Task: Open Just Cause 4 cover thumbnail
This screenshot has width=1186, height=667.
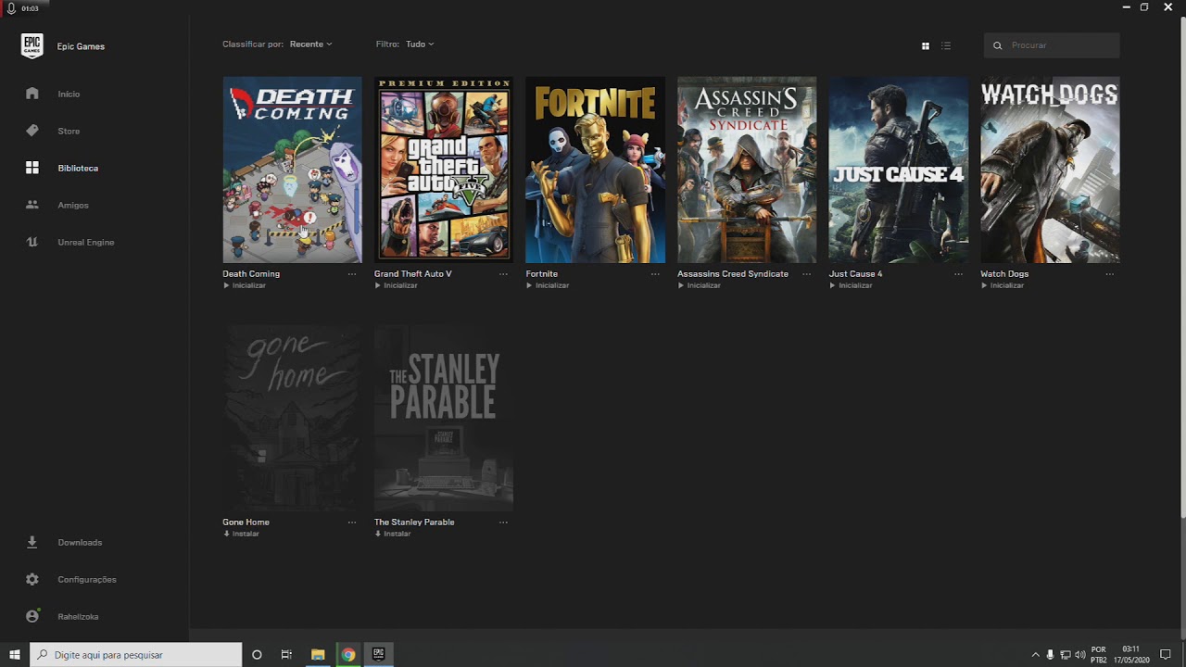Action: (898, 170)
